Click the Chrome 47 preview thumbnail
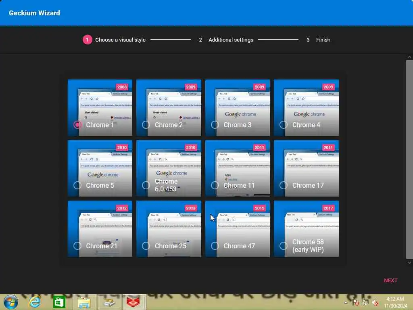Screen dimensions: 413x310 [238, 229]
